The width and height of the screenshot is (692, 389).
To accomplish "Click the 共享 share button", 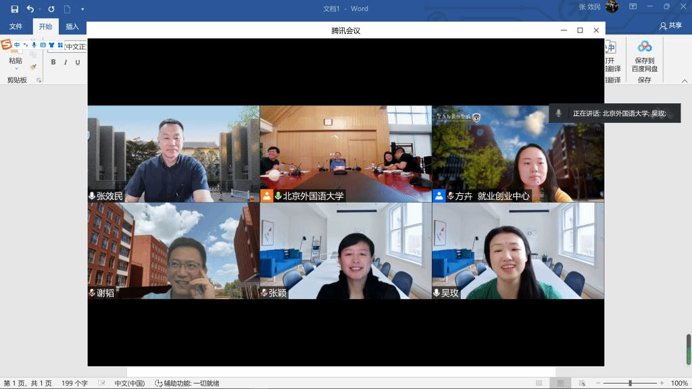I will [x=670, y=26].
